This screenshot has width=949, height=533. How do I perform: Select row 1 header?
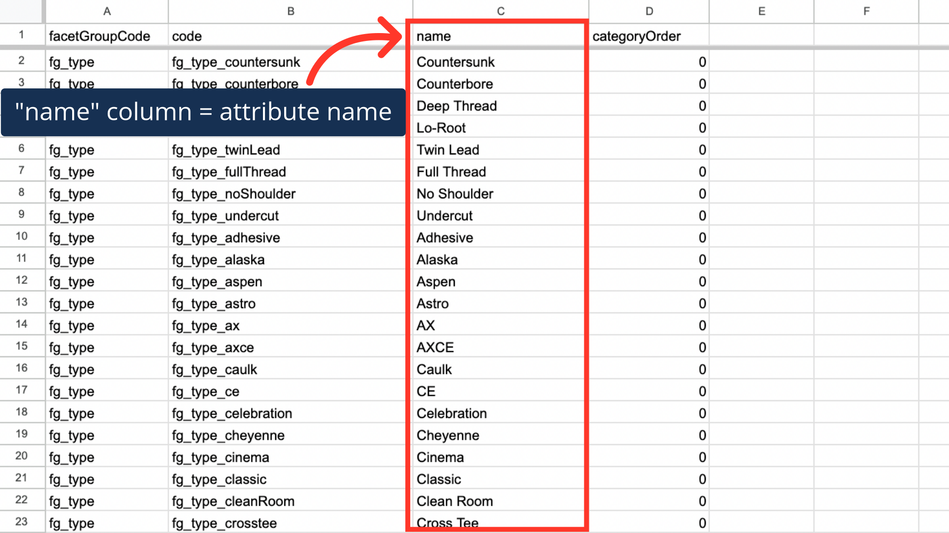(21, 35)
